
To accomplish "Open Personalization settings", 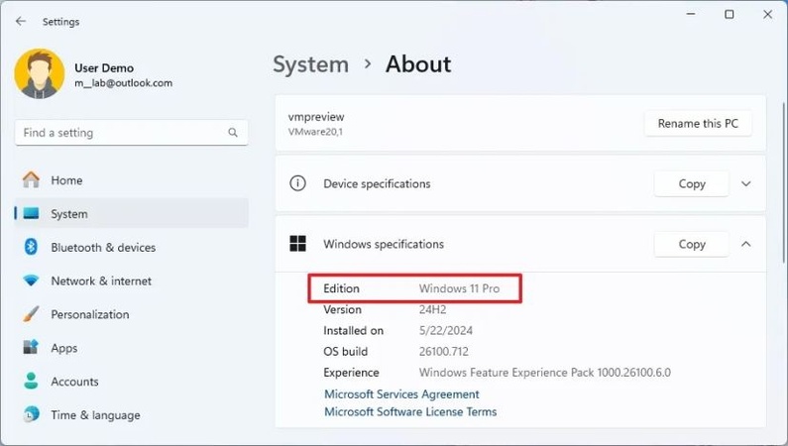I will tap(131, 314).
